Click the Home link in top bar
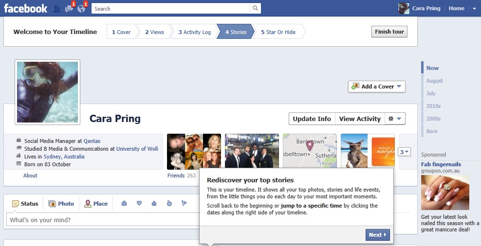The image size is (481, 246). pyautogui.click(x=457, y=9)
